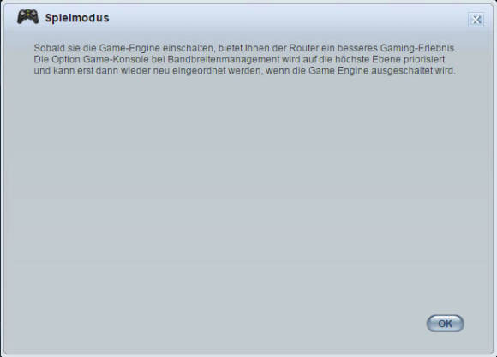
Task: Click the word Game-Engine in the first line
Action: [129, 48]
